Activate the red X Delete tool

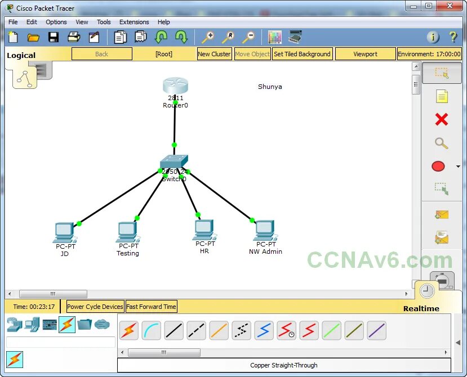pos(442,120)
